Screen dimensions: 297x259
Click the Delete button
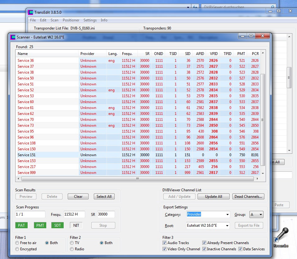tap(52, 197)
